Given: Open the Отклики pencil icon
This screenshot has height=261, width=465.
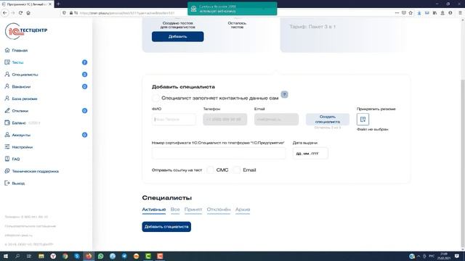Looking at the screenshot, I should click(7, 111).
